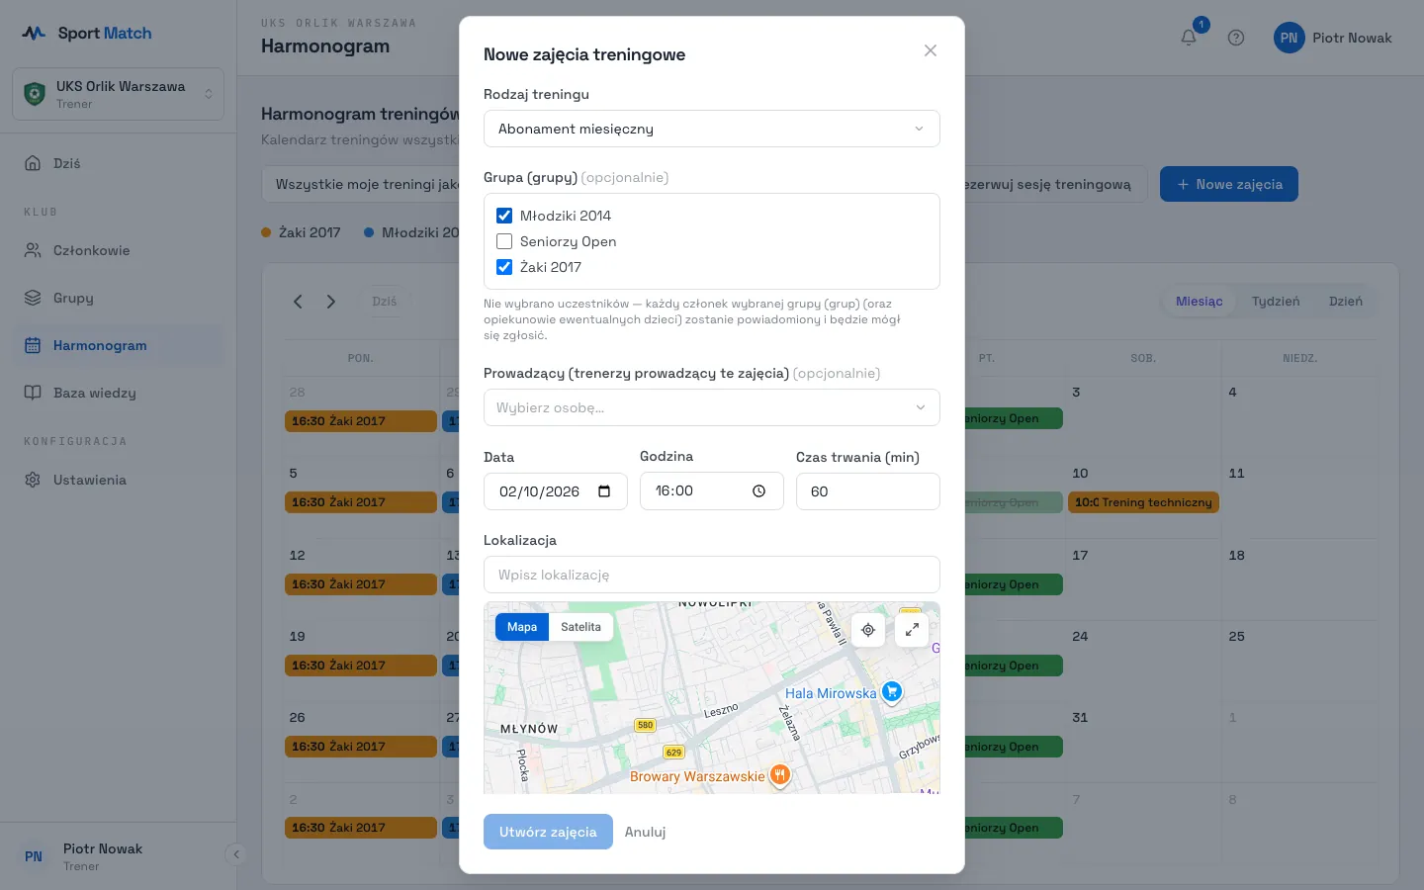Open the help question mark icon

tap(1236, 38)
